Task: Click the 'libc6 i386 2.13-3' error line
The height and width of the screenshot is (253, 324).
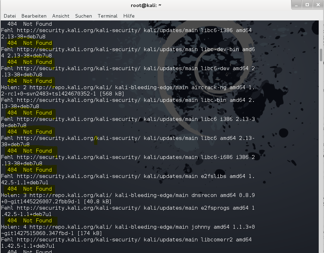Action: (x=128, y=119)
